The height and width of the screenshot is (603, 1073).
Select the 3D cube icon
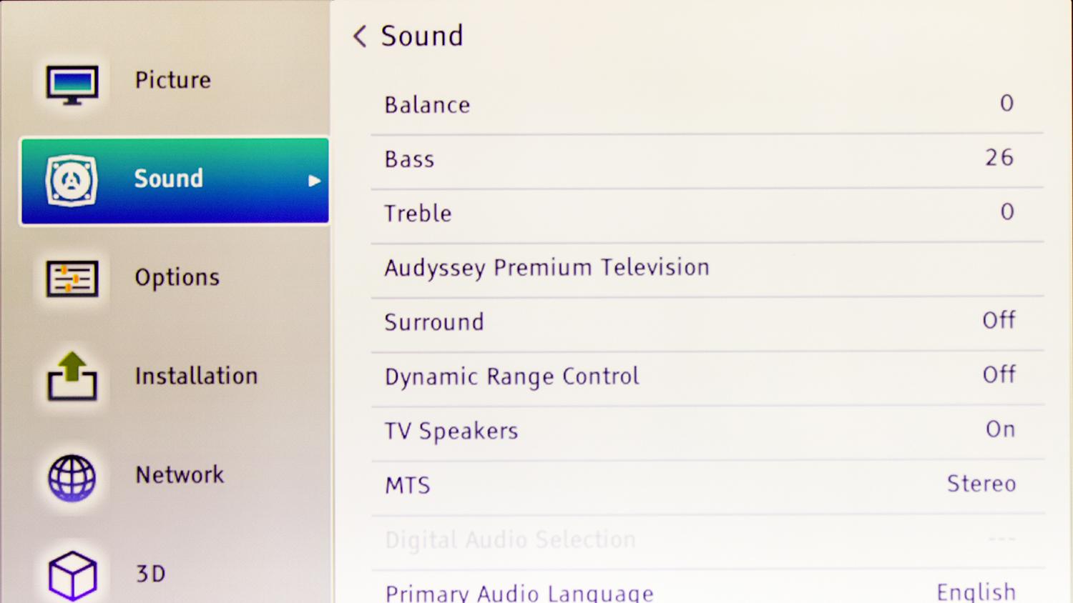click(72, 575)
